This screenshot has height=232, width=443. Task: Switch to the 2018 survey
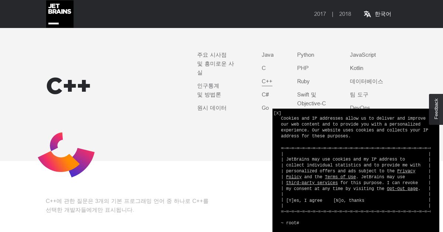345,14
